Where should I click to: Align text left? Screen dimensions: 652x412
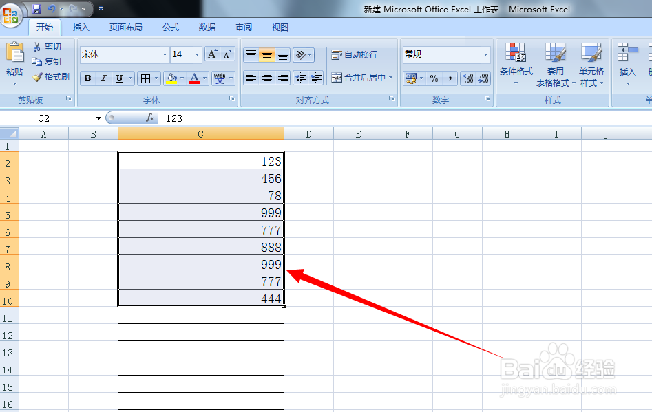(251, 77)
